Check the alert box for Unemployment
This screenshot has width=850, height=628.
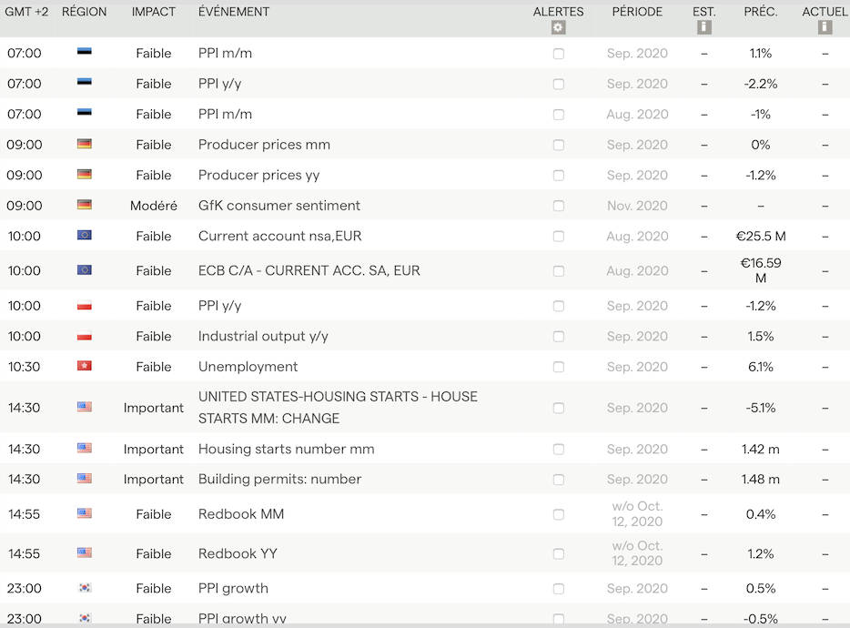(559, 367)
